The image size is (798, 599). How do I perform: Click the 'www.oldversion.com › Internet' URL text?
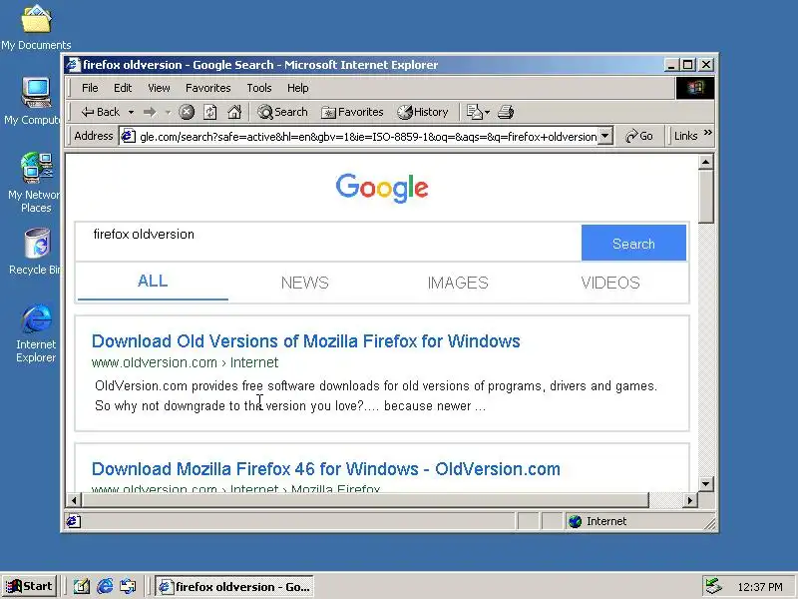185,362
